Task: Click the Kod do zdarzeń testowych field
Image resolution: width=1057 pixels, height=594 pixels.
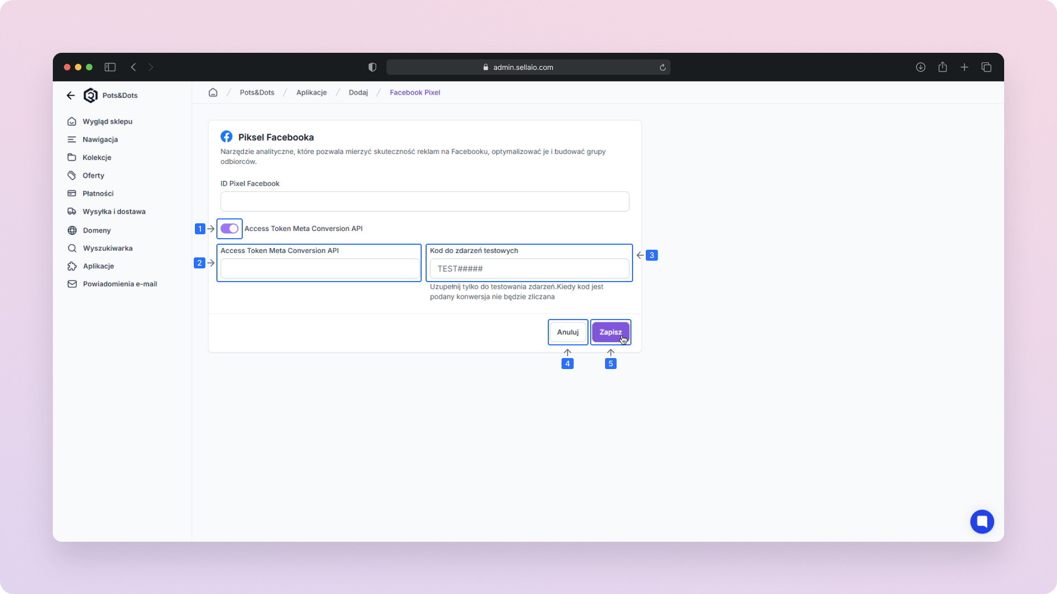Action: pyautogui.click(x=529, y=269)
